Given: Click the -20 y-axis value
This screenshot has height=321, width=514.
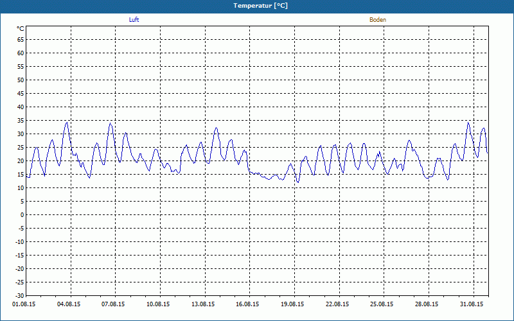Looking at the screenshot, I should point(20,268).
